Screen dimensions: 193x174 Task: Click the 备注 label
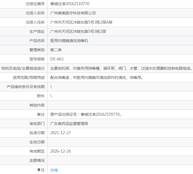click(x=41, y=114)
